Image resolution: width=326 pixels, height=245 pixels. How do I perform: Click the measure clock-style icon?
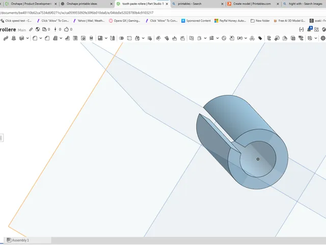pos(224,38)
